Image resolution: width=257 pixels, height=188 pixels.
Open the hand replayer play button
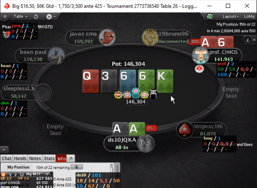(49, 17)
